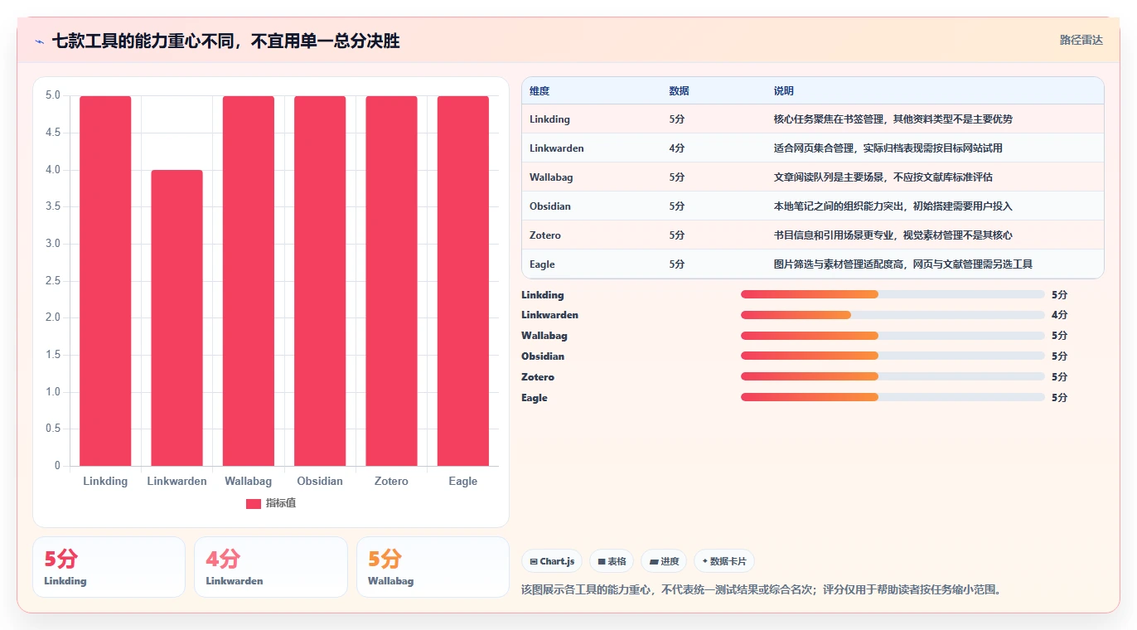Click the 路径雷达 label in the header

(x=1081, y=40)
